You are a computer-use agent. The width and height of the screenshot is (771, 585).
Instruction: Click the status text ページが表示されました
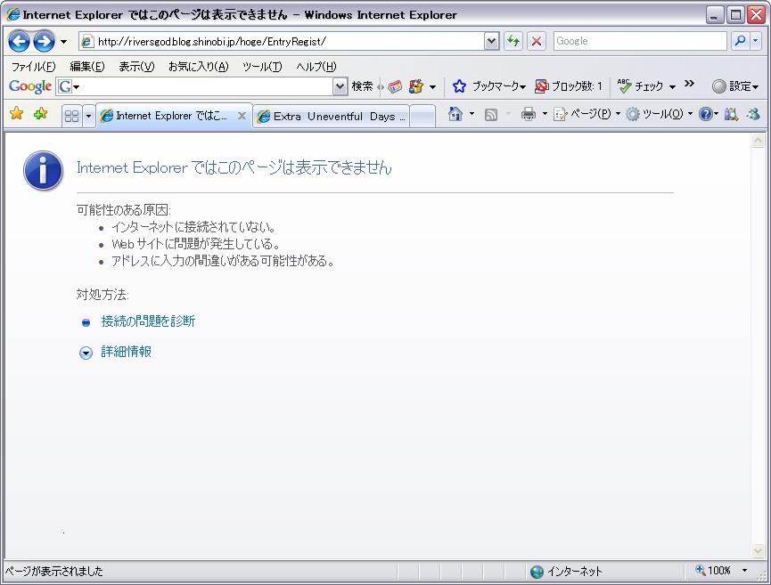pos(54,572)
